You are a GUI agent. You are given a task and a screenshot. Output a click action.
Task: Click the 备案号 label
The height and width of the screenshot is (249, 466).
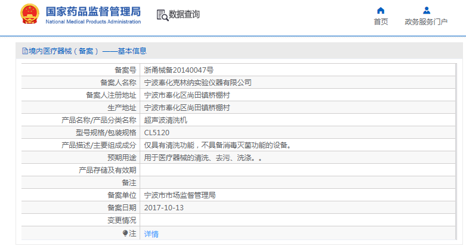pyautogui.click(x=125, y=70)
